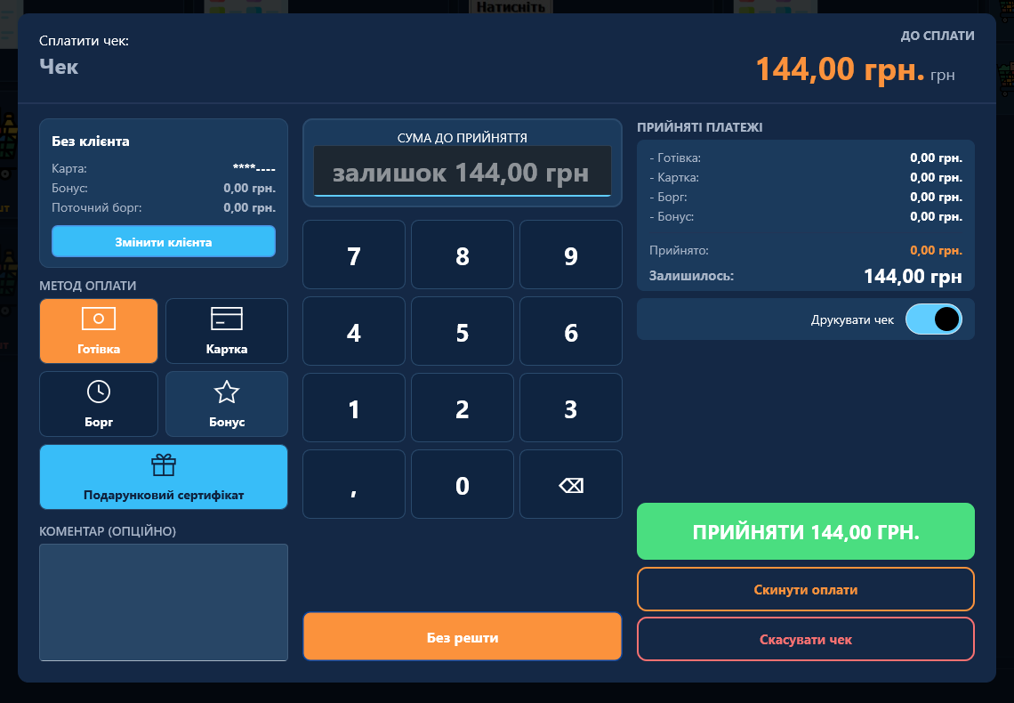Viewport: 1014px width, 703px height.
Task: Tap numpad digit 7
Action: click(354, 255)
